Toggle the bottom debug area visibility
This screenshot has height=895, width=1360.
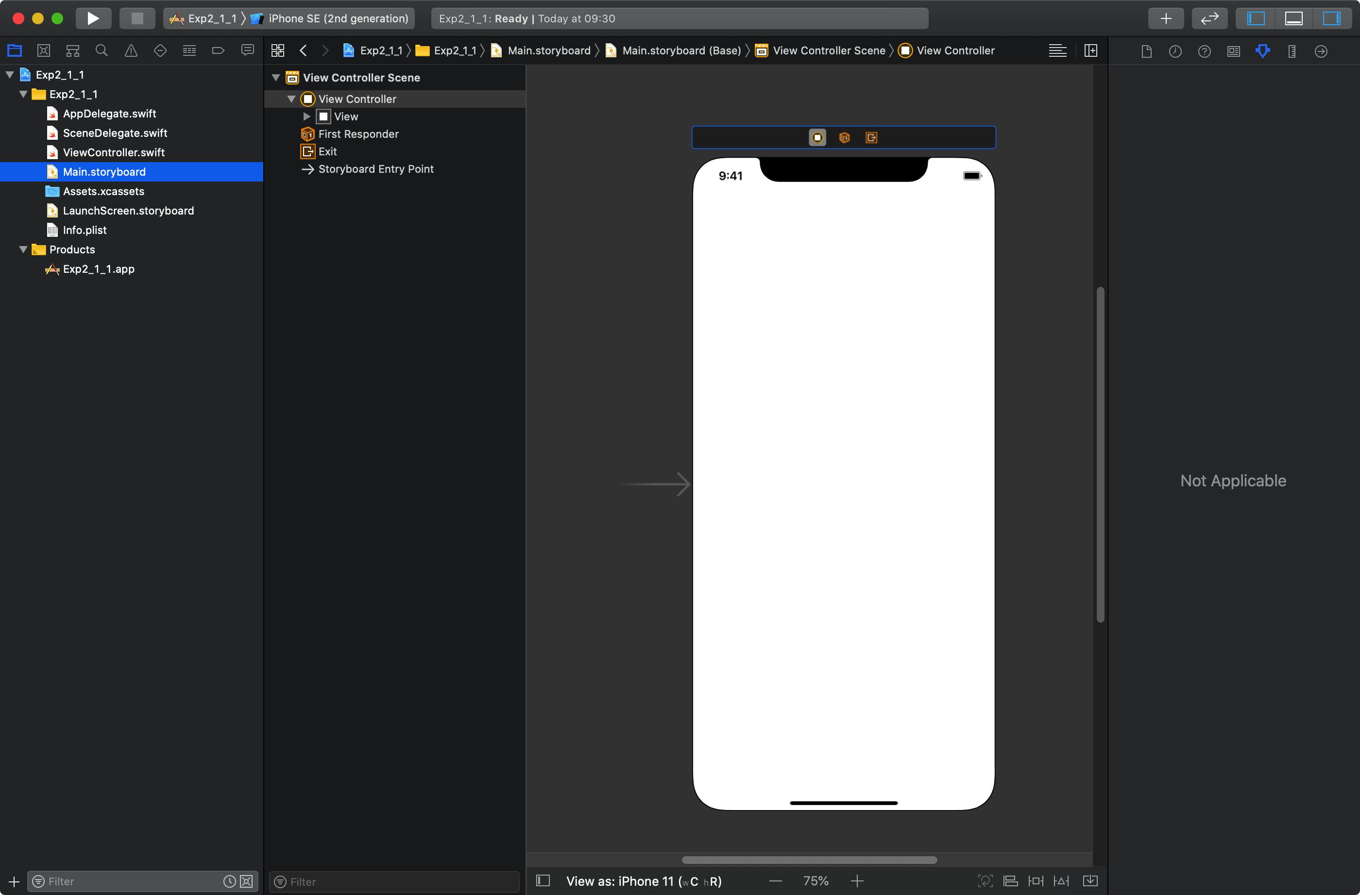[1293, 18]
